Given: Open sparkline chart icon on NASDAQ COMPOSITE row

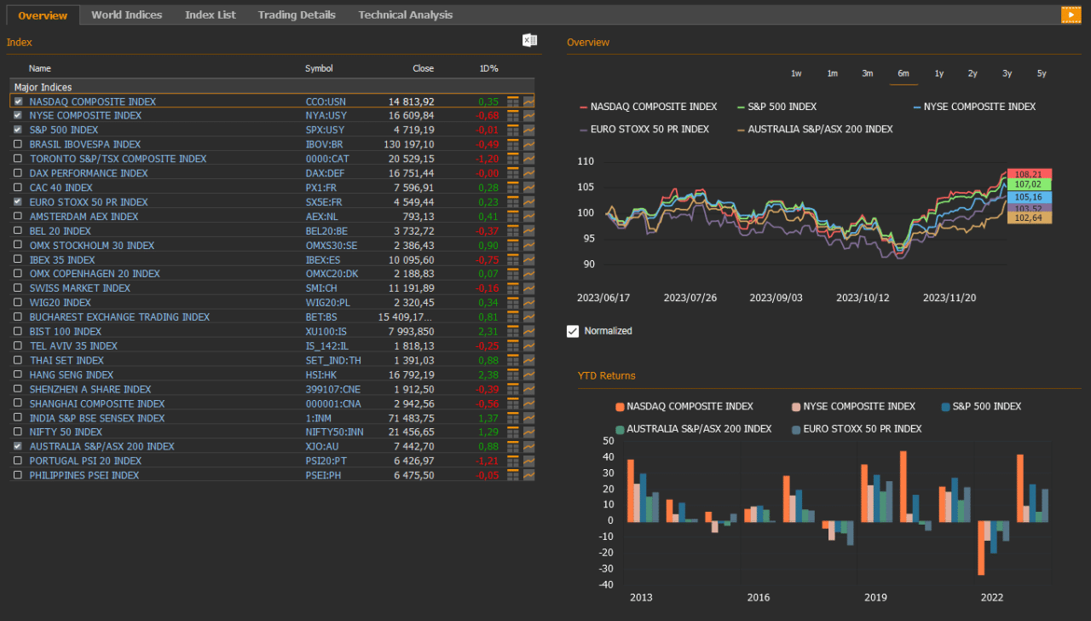Looking at the screenshot, I should click(x=529, y=102).
